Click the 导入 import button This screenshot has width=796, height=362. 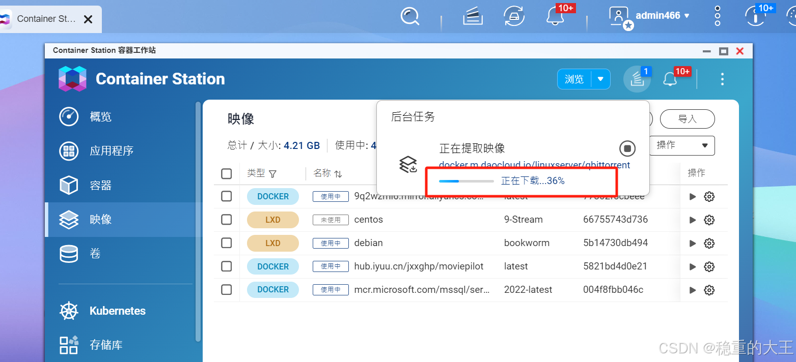(x=687, y=118)
